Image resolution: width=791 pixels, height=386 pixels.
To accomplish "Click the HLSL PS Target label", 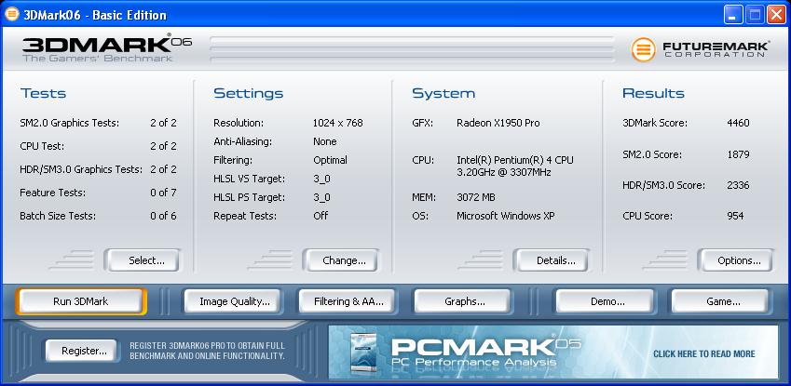I will pyautogui.click(x=249, y=197).
